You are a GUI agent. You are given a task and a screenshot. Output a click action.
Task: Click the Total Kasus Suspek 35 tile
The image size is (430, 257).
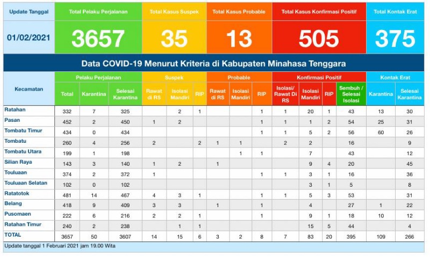174,28
